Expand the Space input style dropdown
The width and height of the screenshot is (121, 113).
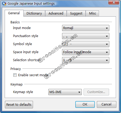(86, 52)
